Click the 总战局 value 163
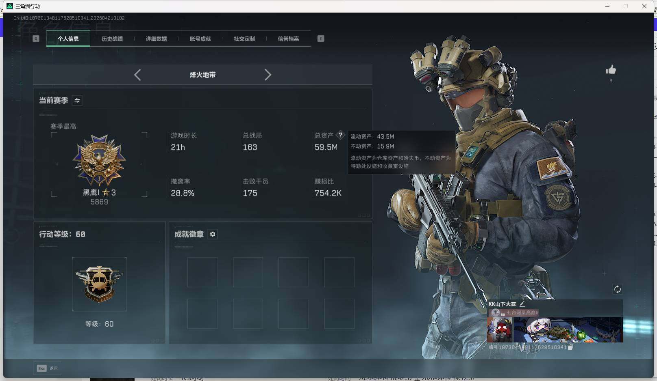Viewport: 657px width, 381px height. pos(250,147)
